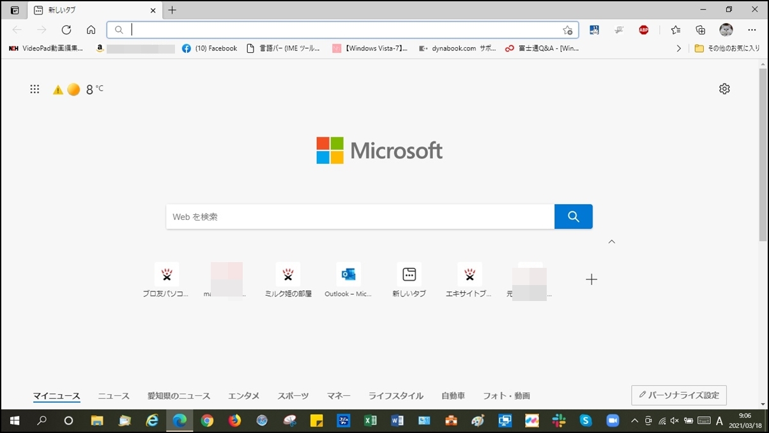769x433 pixels.
Task: Add this page to favorites star
Action: [x=567, y=30]
